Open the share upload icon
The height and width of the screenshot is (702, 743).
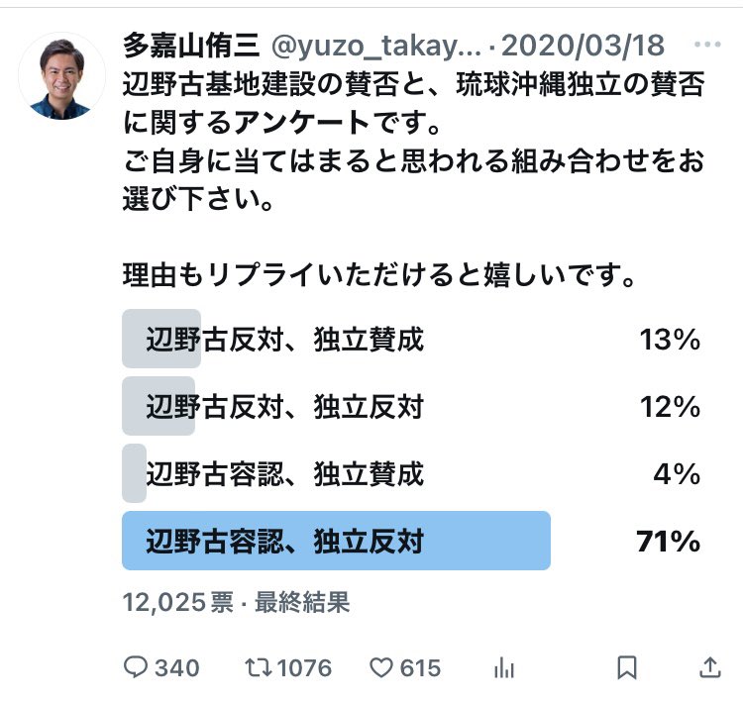pos(709,667)
